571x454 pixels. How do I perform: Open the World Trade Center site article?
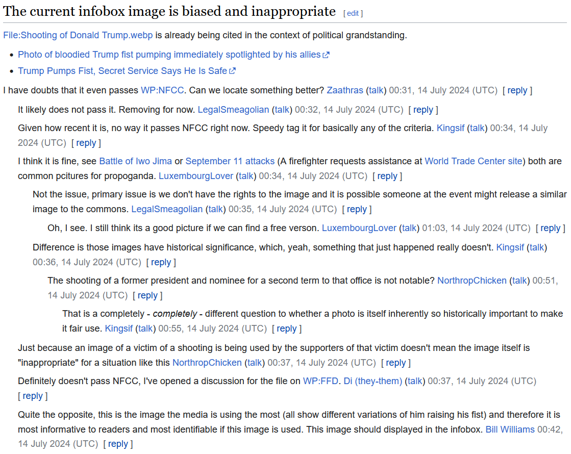[474, 161]
